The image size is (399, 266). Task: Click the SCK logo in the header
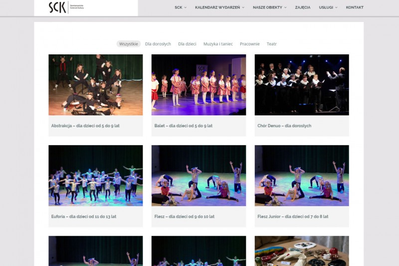(66, 7)
